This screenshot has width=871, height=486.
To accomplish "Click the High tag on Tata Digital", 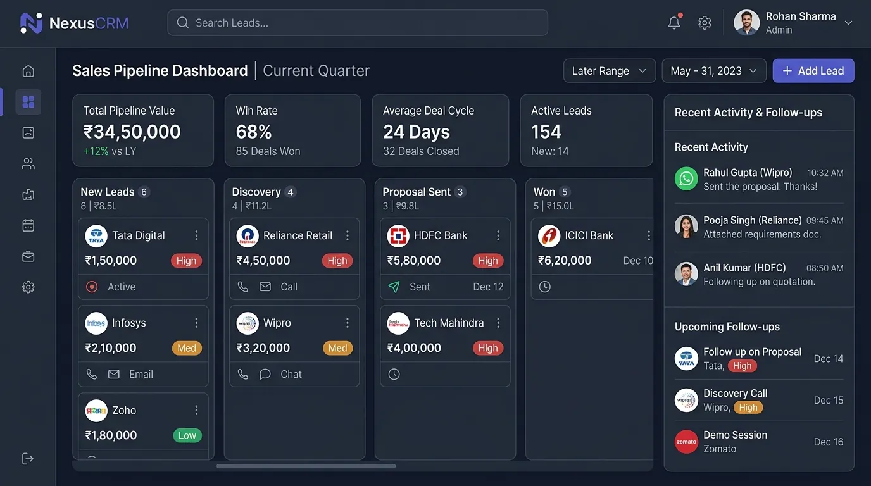I will (186, 261).
